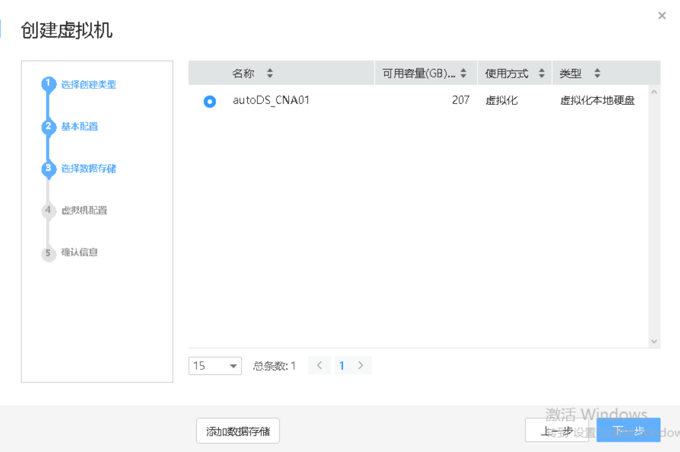Click the 添加数据存储 button
Screen dimensions: 680x452
(x=237, y=431)
